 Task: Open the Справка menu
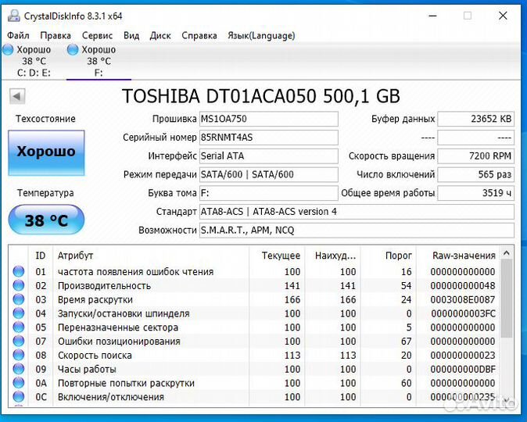(199, 36)
